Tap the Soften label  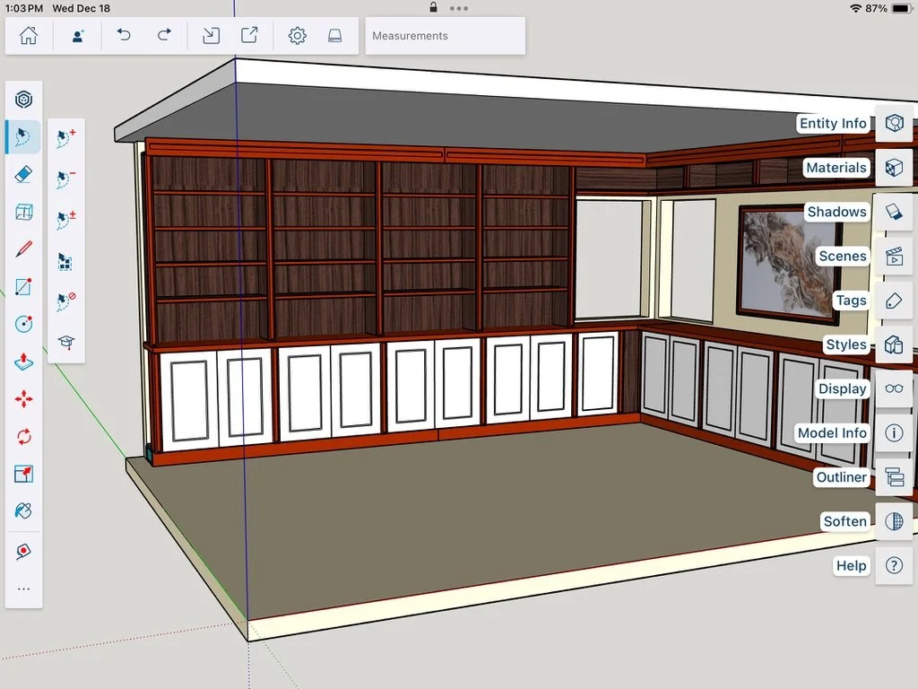pyautogui.click(x=844, y=521)
